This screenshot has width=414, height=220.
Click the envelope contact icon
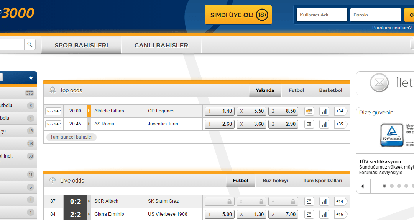pyautogui.click(x=379, y=83)
